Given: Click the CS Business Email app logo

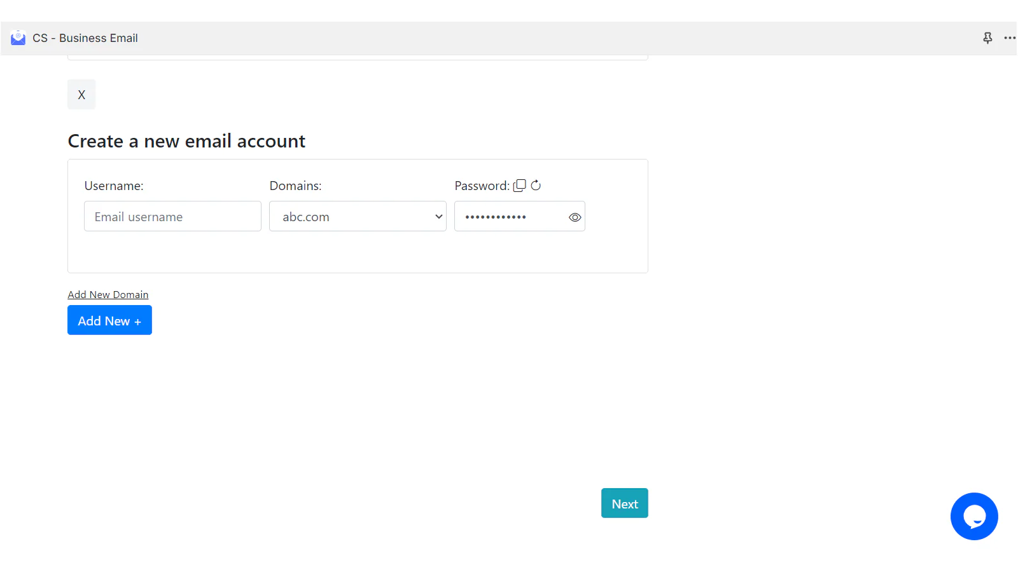Looking at the screenshot, I should [x=18, y=38].
